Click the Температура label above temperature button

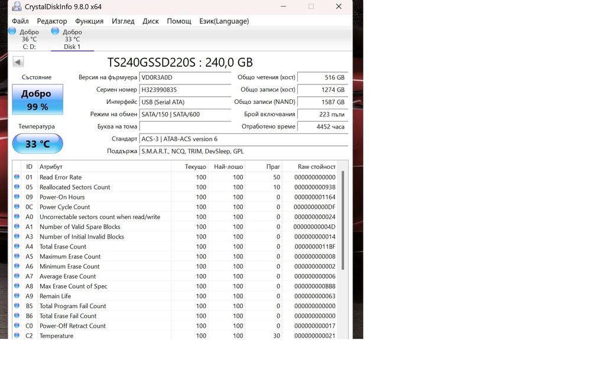pyautogui.click(x=37, y=126)
